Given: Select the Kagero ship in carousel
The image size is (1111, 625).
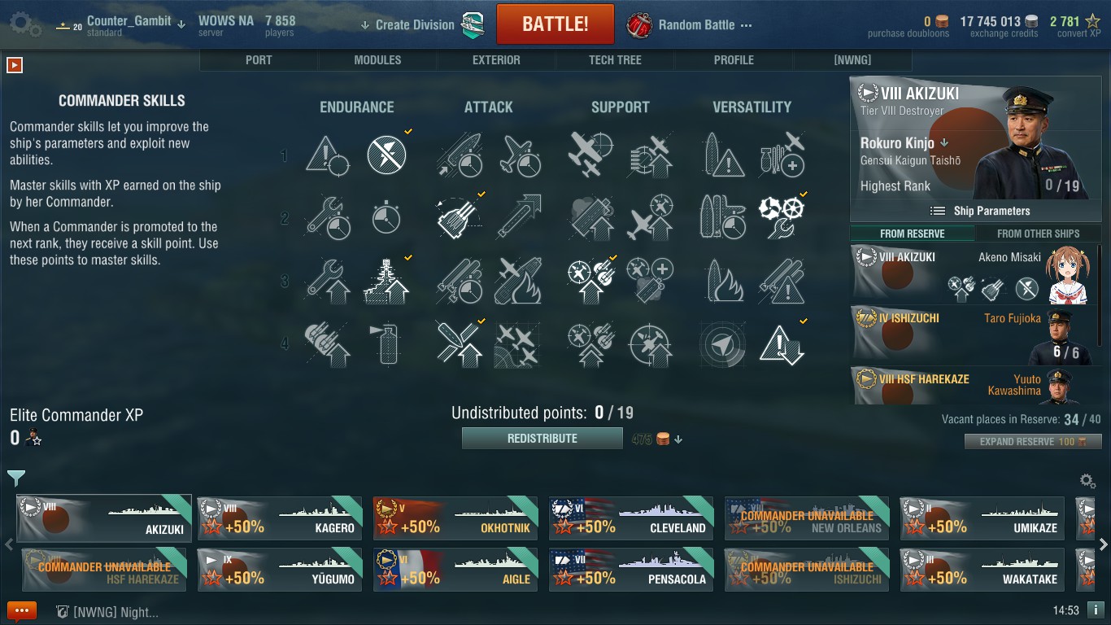Looking at the screenshot, I should click(x=280, y=518).
